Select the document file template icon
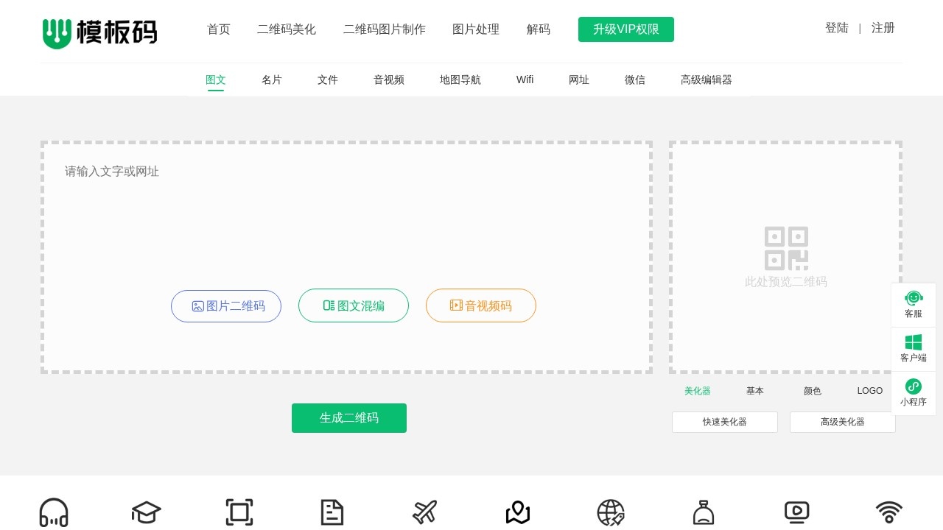This screenshot has height=530, width=943. (x=332, y=512)
